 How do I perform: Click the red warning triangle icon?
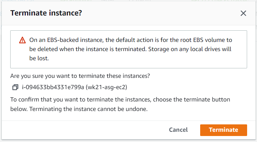(22, 40)
